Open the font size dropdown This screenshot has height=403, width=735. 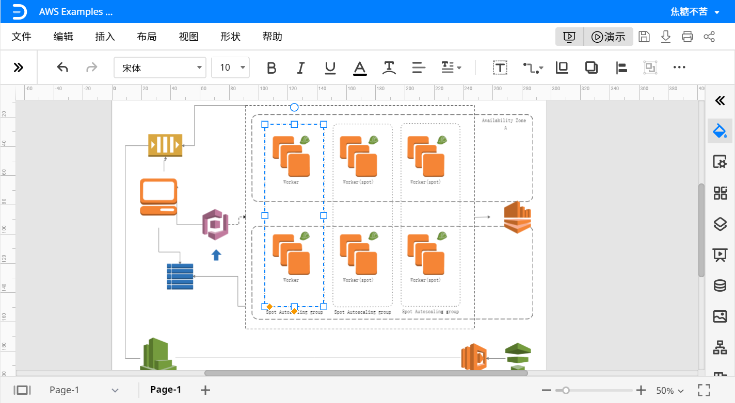[230, 68]
